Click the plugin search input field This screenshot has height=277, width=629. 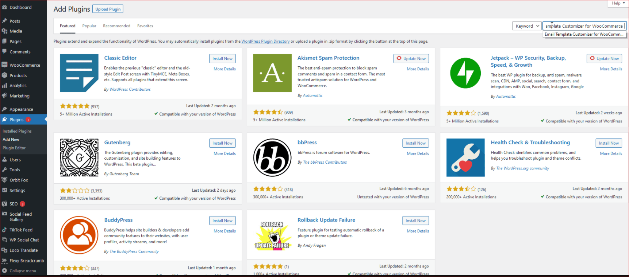click(x=584, y=26)
